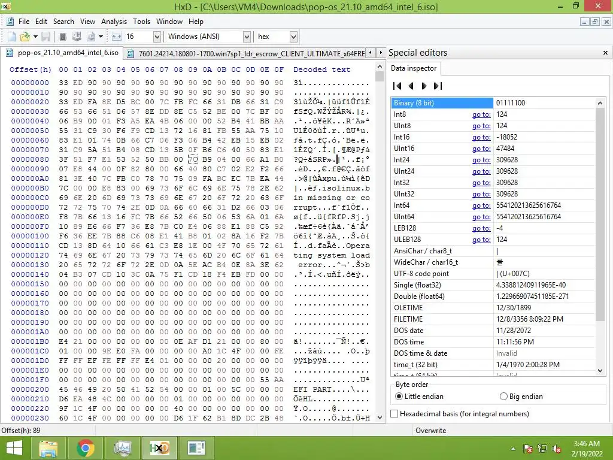Image resolution: width=613 pixels, height=460 pixels.
Task: Click the HxD document icon beside File menu
Action: click(10, 22)
